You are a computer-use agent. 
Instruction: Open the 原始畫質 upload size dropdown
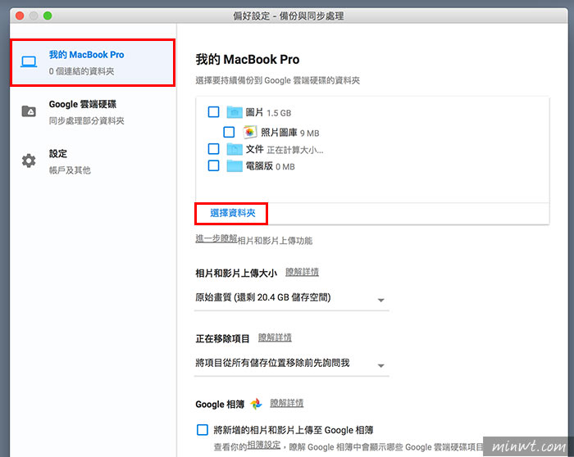(x=291, y=298)
